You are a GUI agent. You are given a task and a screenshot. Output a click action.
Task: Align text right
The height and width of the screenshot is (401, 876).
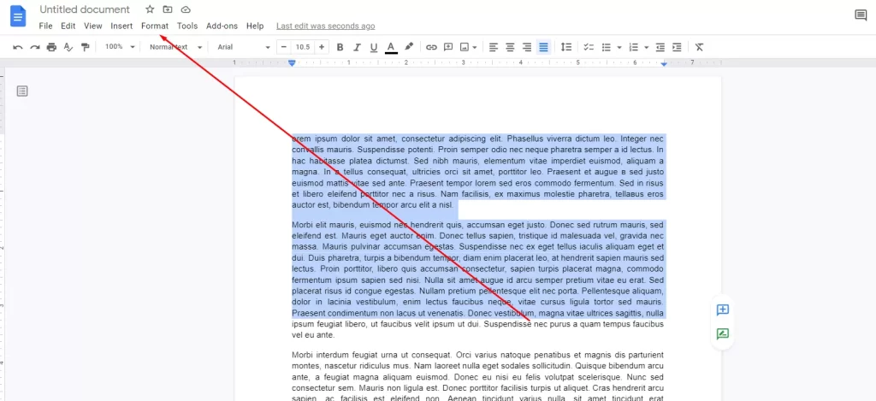click(x=527, y=48)
